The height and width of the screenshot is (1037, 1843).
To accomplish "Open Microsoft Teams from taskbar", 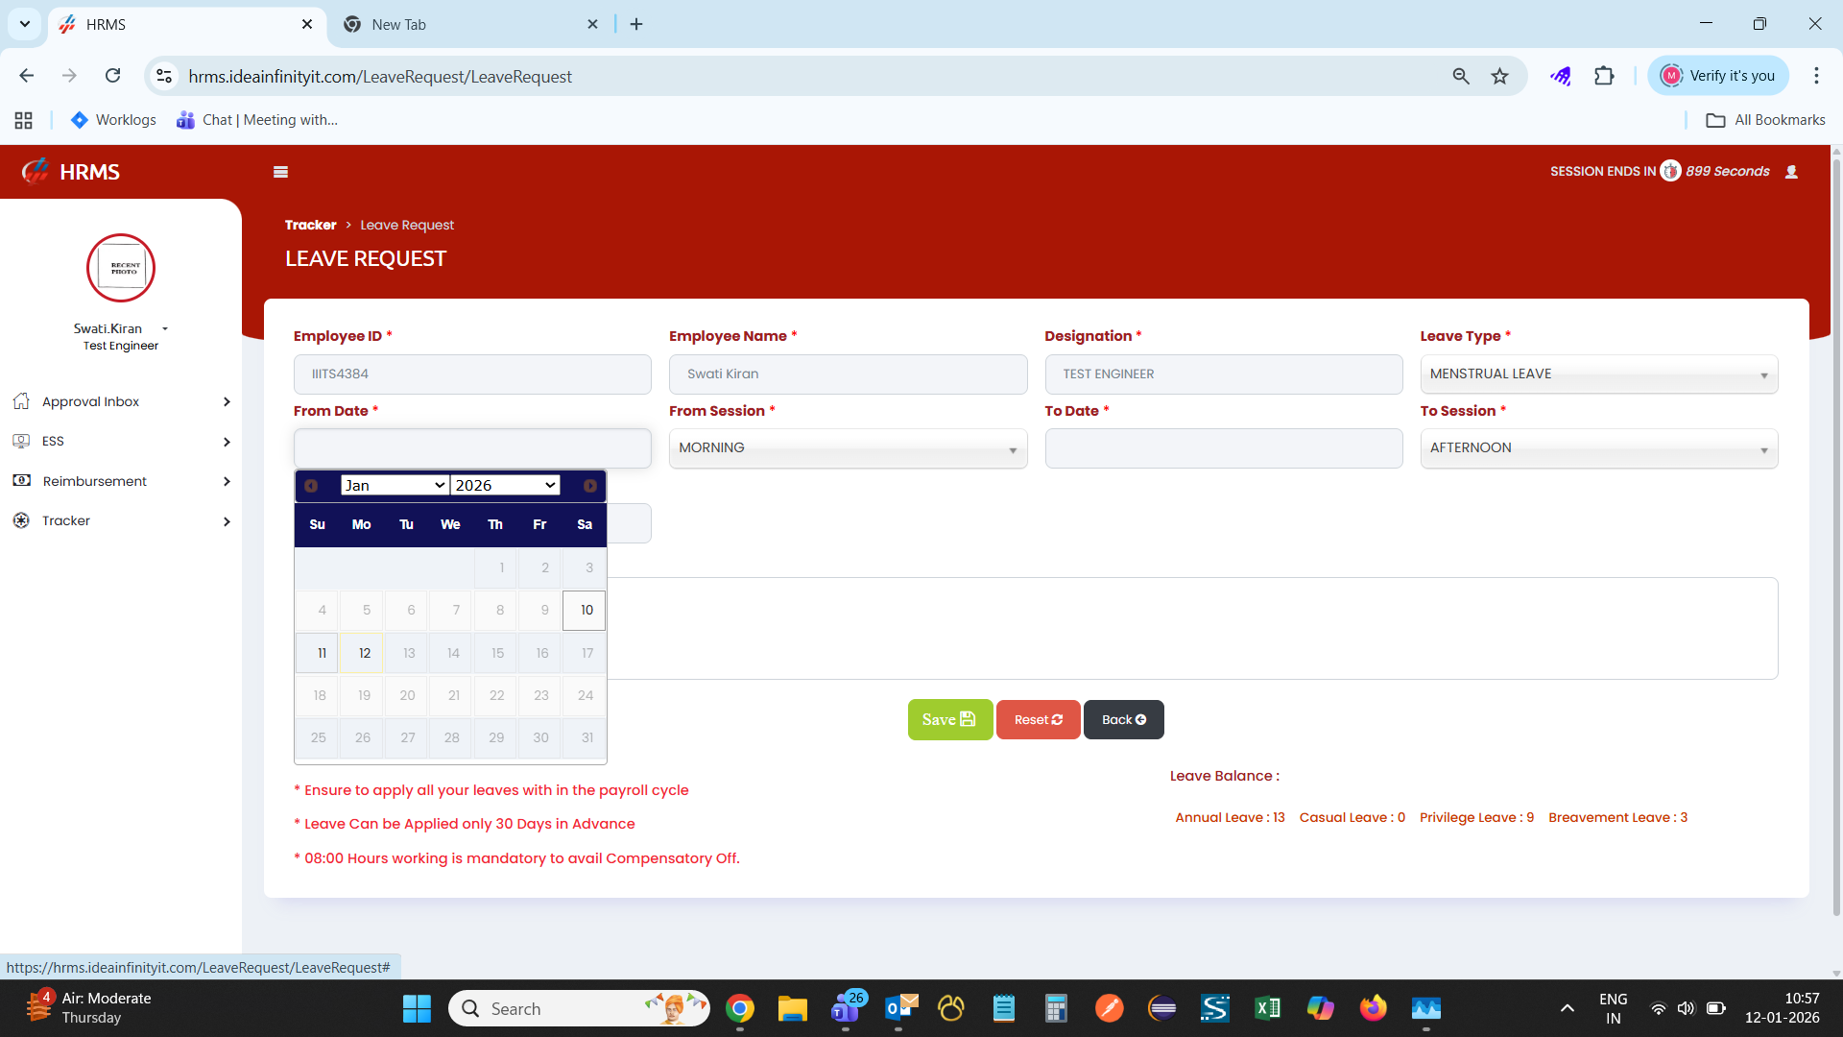I will (x=845, y=1008).
